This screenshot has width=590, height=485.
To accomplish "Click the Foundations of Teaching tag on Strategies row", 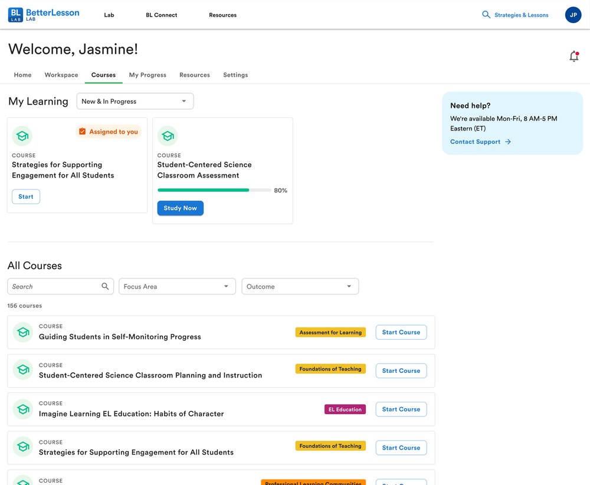I will coord(330,446).
